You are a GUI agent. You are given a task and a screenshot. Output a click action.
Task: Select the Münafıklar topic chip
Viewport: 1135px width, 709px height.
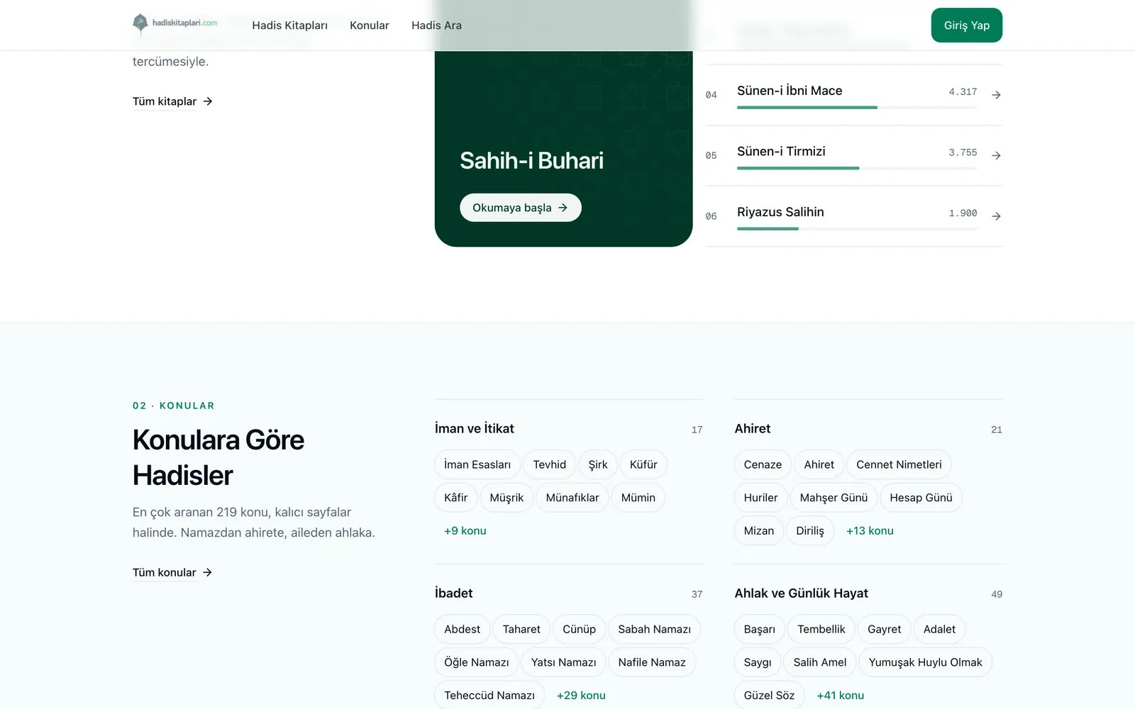572,498
